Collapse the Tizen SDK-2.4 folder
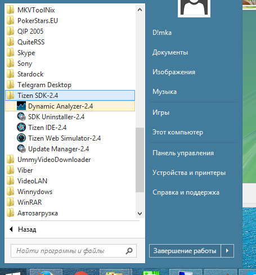This screenshot has height=275, width=256. pos(70,95)
